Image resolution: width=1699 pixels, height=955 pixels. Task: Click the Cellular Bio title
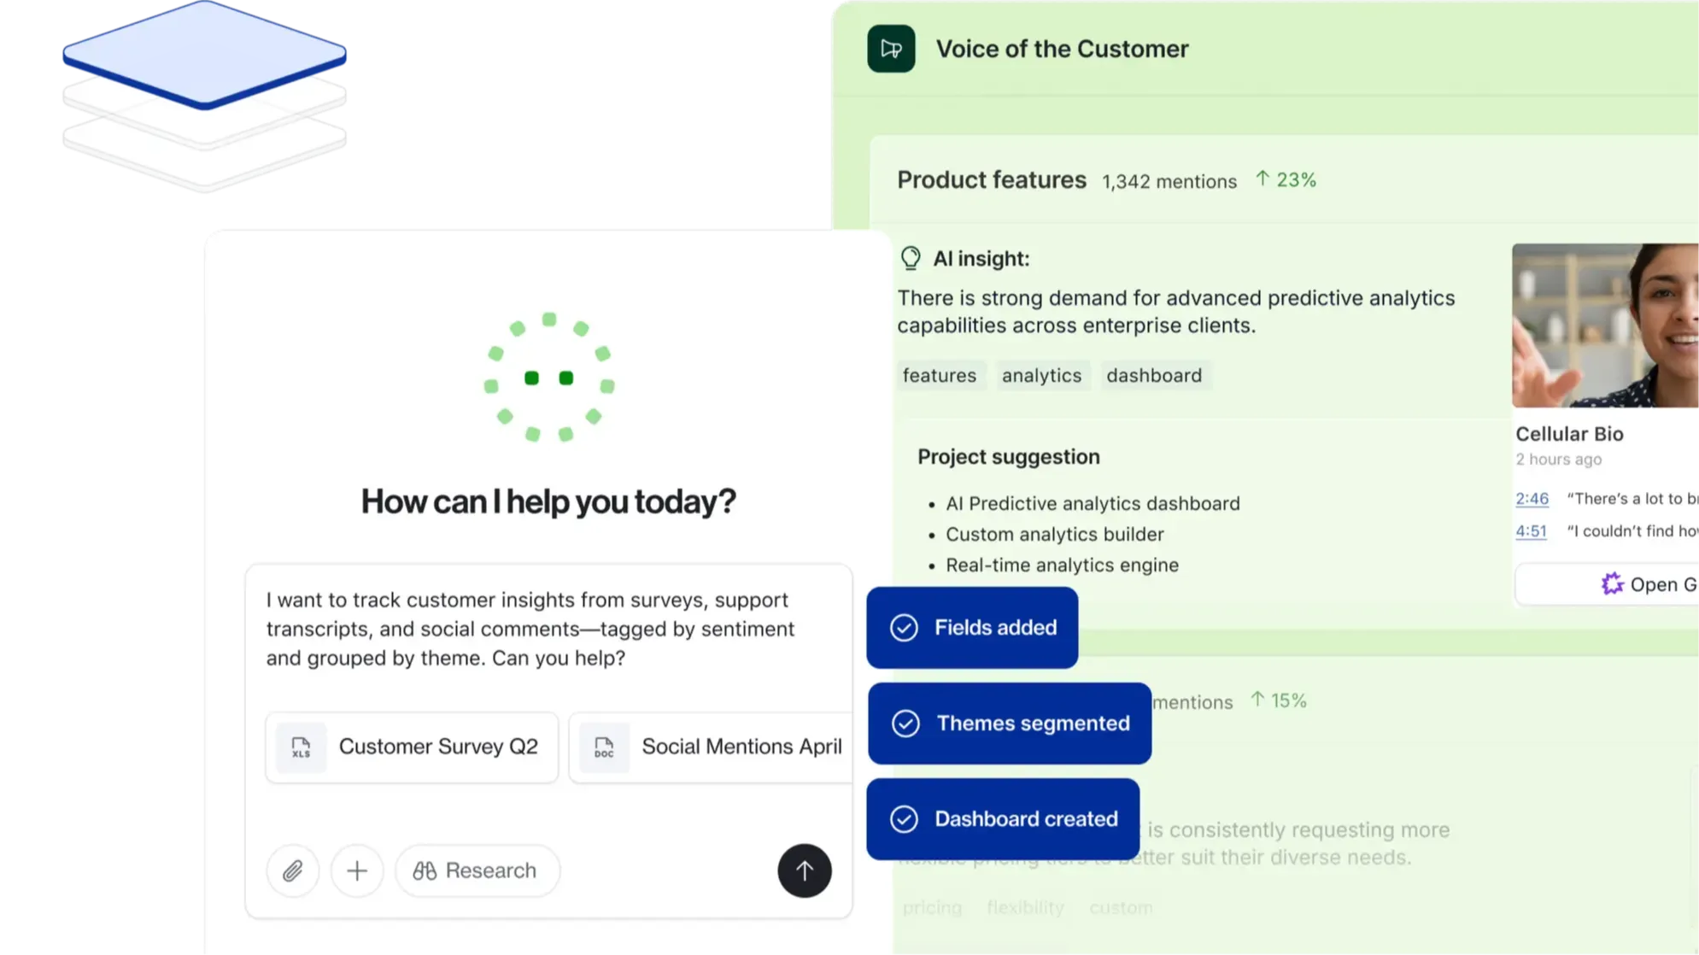(x=1569, y=434)
